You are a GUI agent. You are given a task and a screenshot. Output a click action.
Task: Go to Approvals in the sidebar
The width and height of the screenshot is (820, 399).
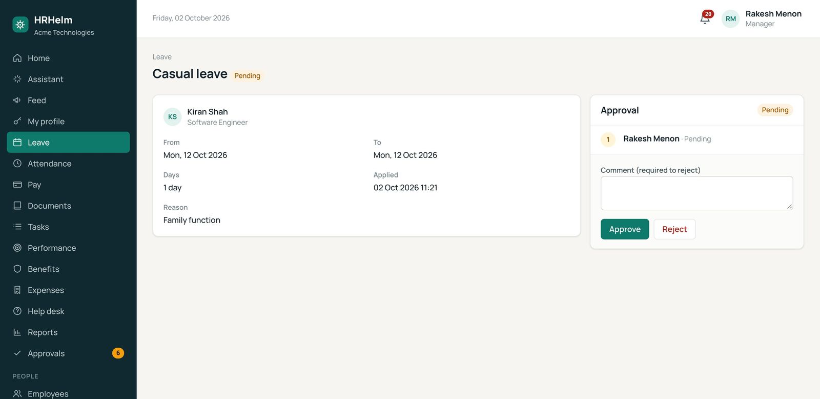coord(68,353)
